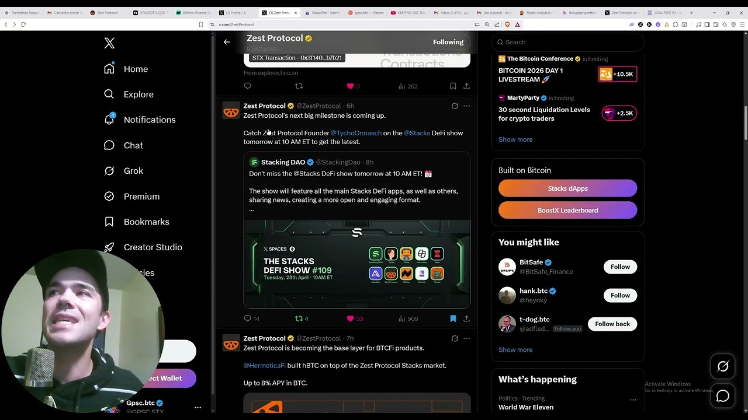The width and height of the screenshot is (748, 420).
Task: Open more options for World War Eleven trend
Action: [633, 400]
